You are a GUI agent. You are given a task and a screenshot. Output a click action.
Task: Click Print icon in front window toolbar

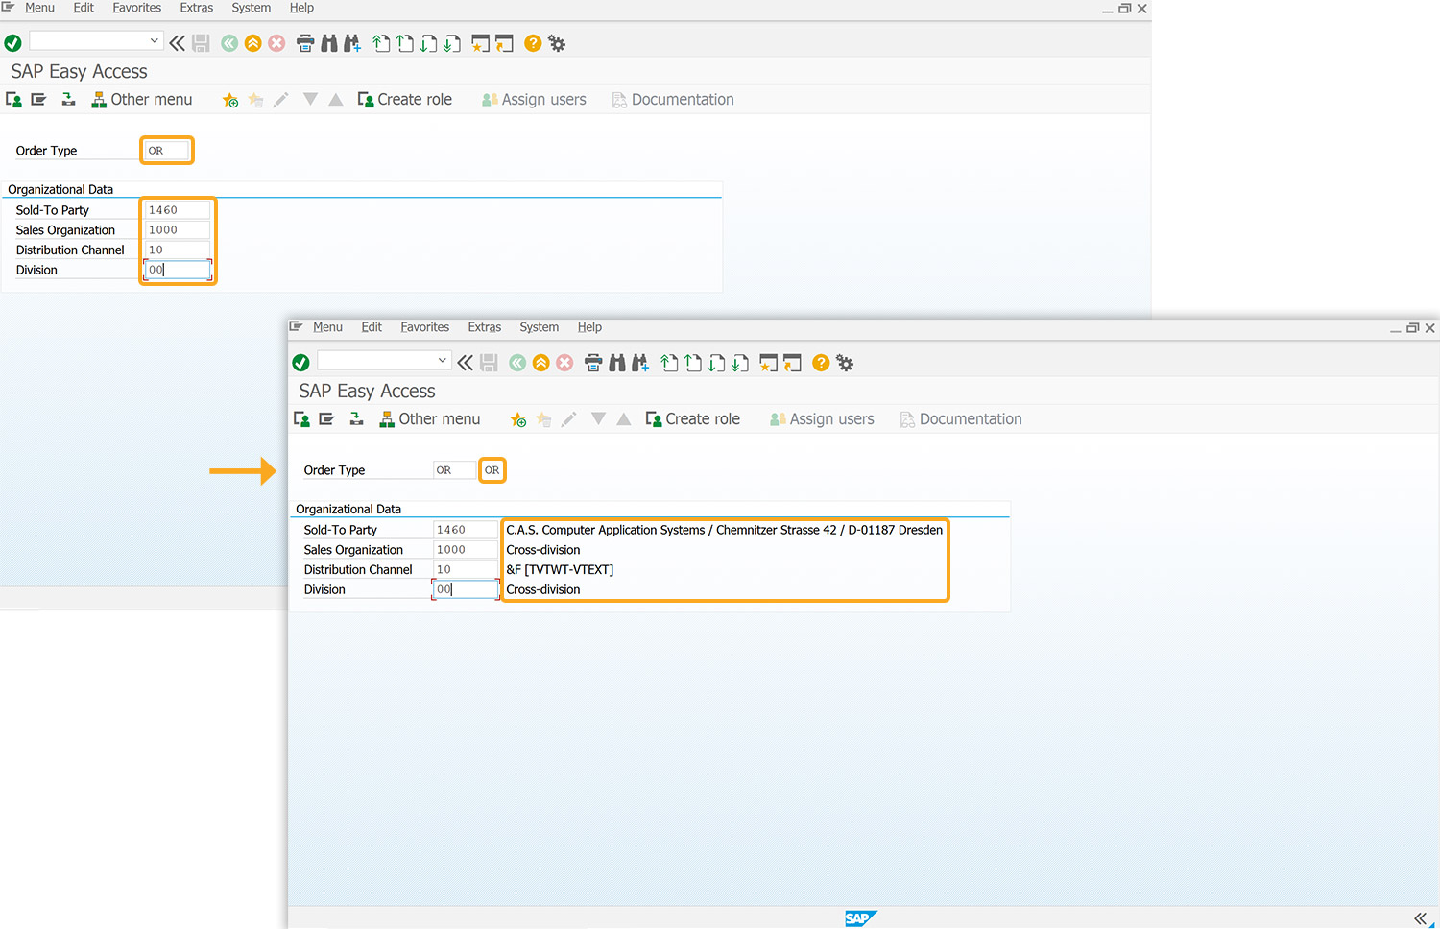coord(593,363)
